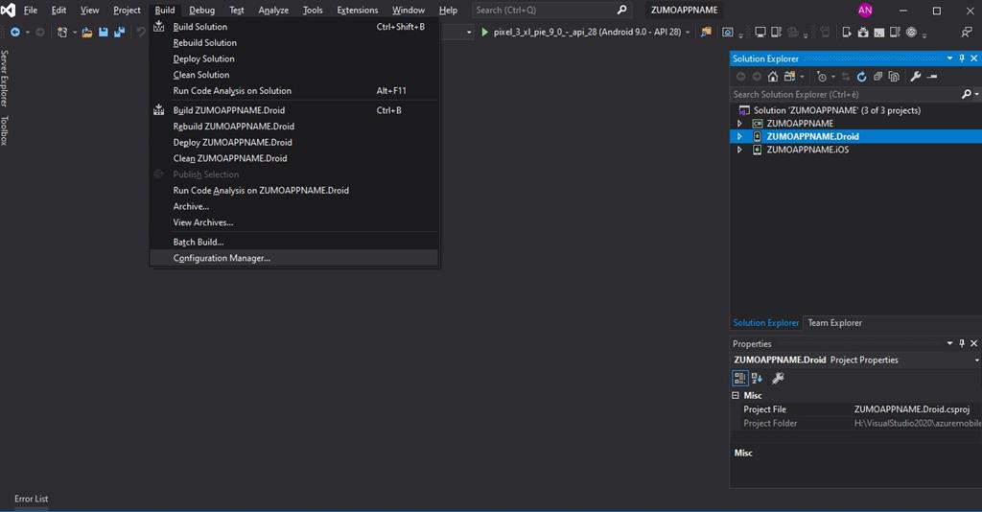Click the Save All toolbar icon

tap(119, 32)
